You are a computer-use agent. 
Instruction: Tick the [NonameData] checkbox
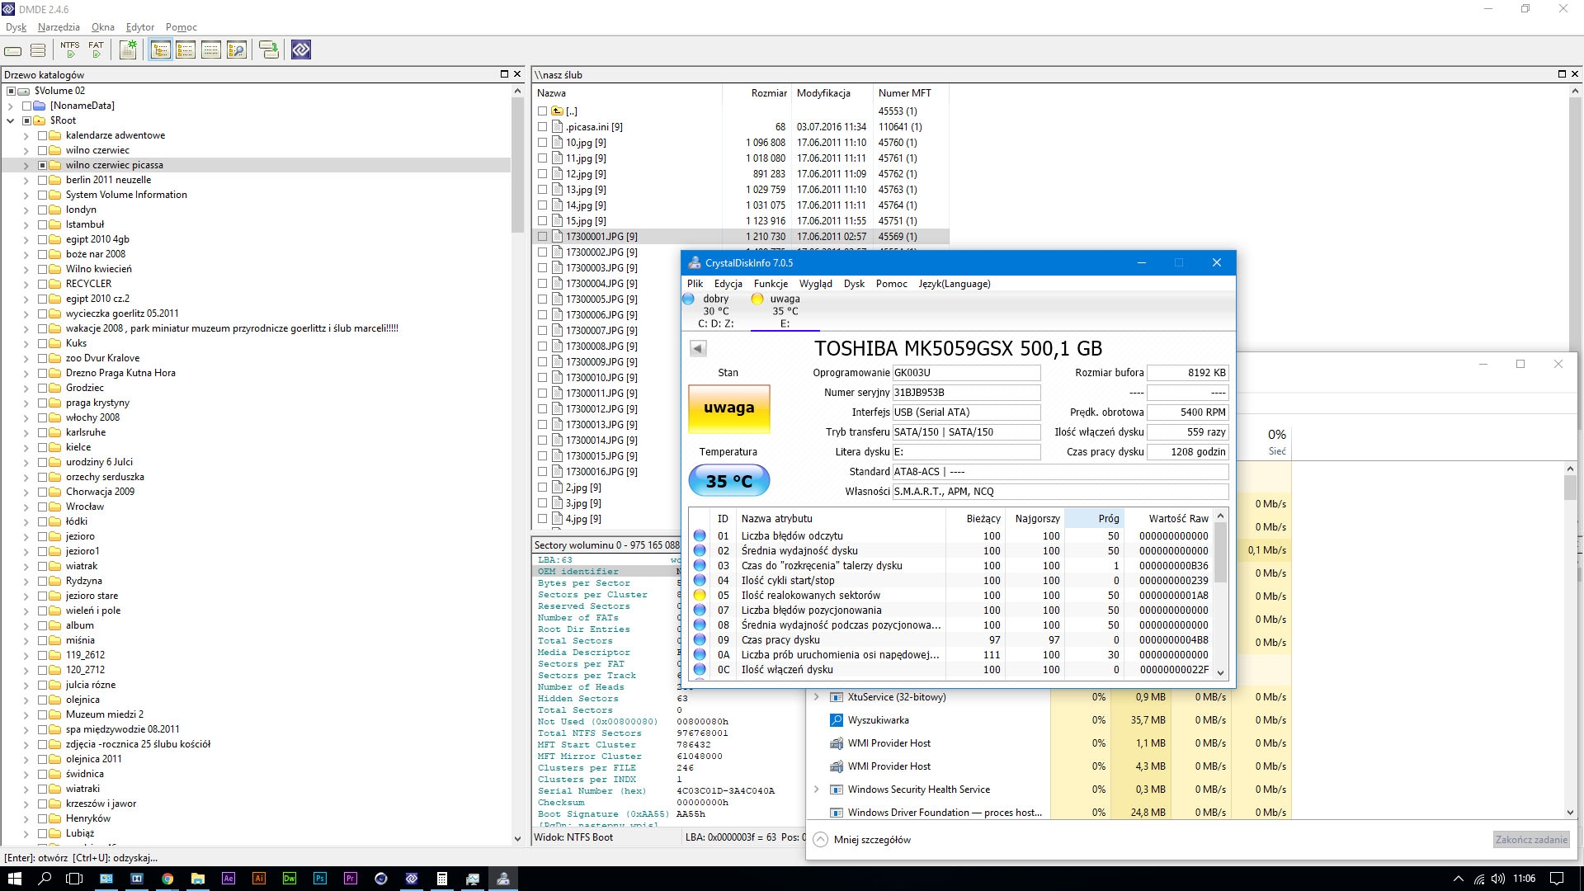(26, 106)
